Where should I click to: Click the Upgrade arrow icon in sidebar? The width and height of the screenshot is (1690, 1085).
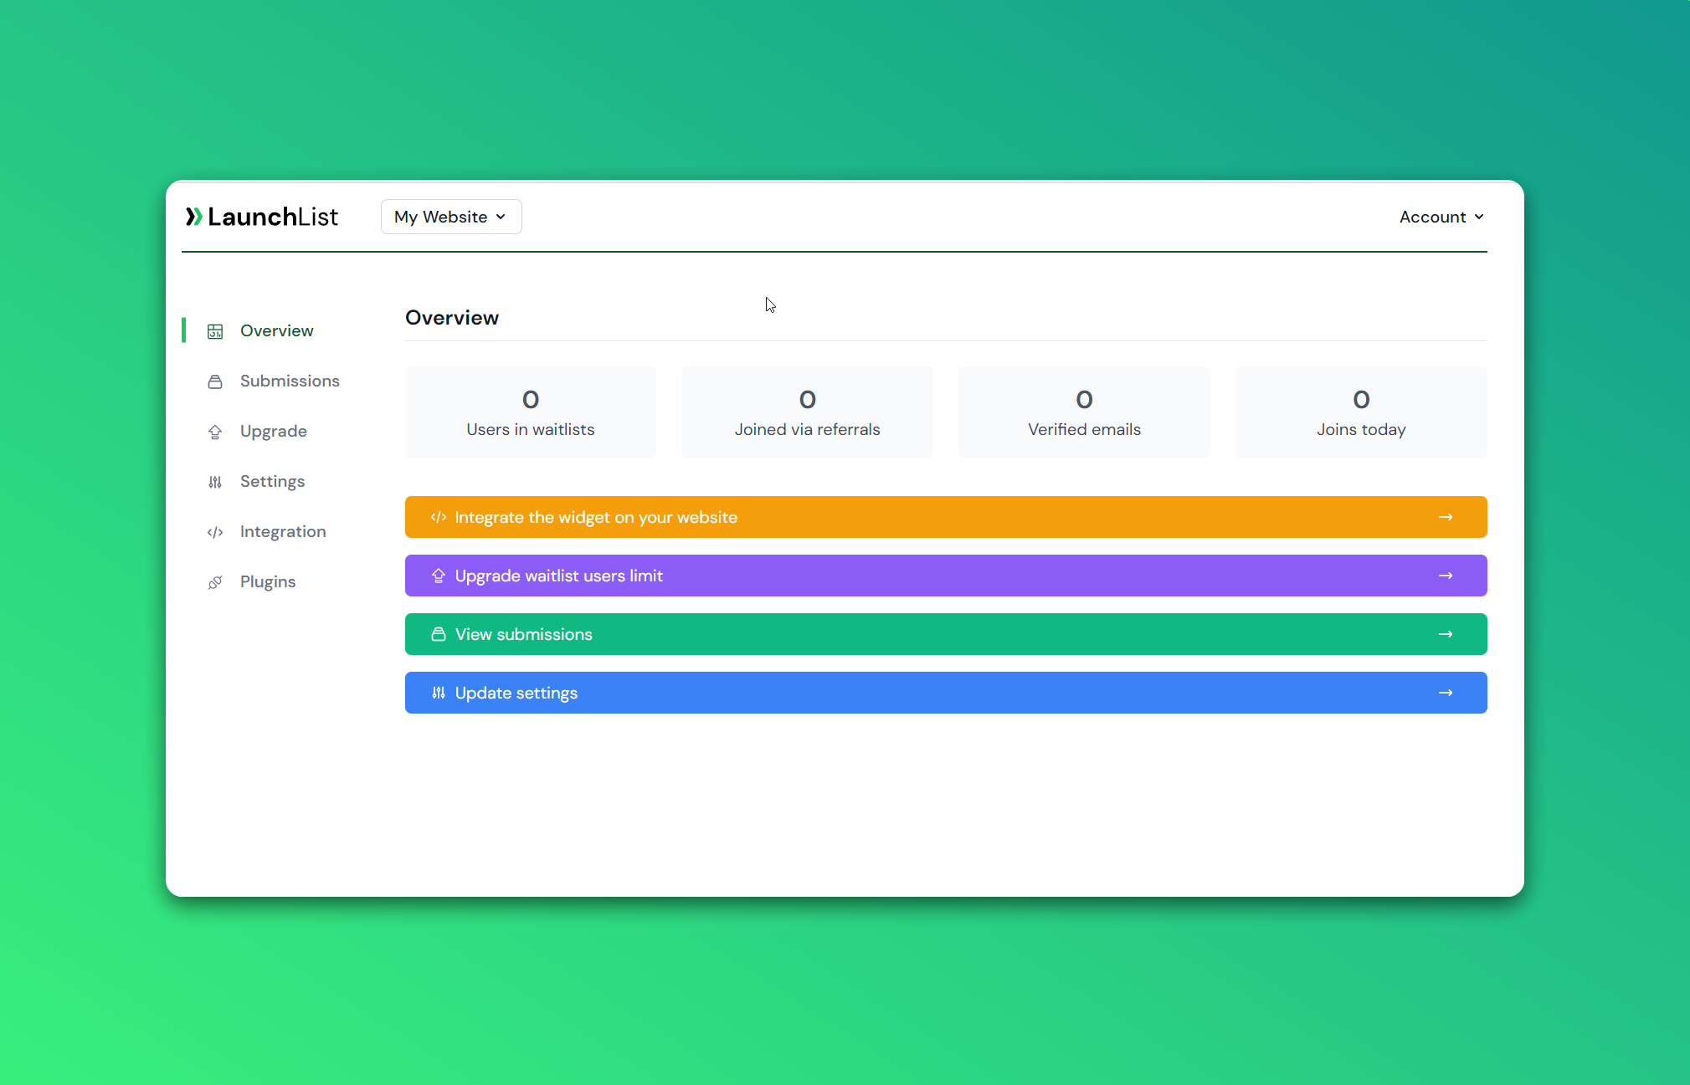tap(215, 432)
